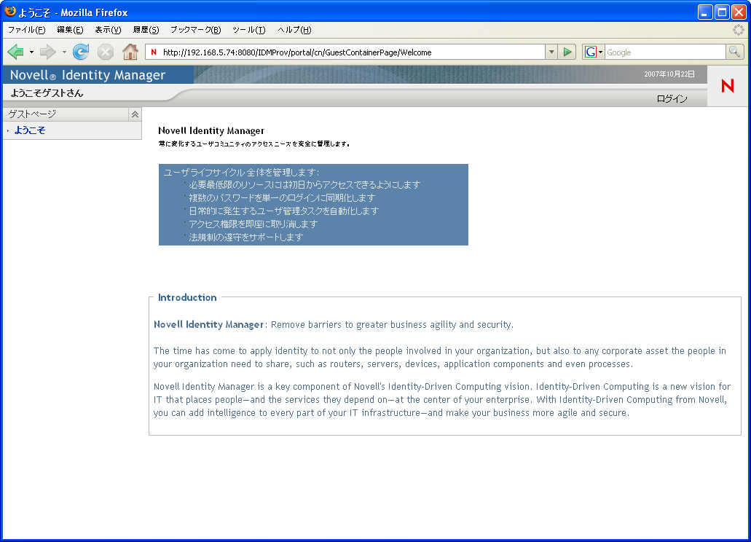This screenshot has width=751, height=542.
Task: Go to the Home page icon
Action: pyautogui.click(x=130, y=52)
